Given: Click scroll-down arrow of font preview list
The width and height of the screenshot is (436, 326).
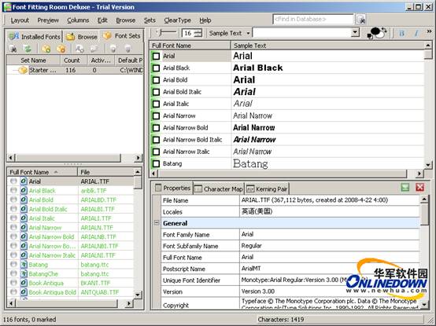Looking at the screenshot, I should (428, 165).
